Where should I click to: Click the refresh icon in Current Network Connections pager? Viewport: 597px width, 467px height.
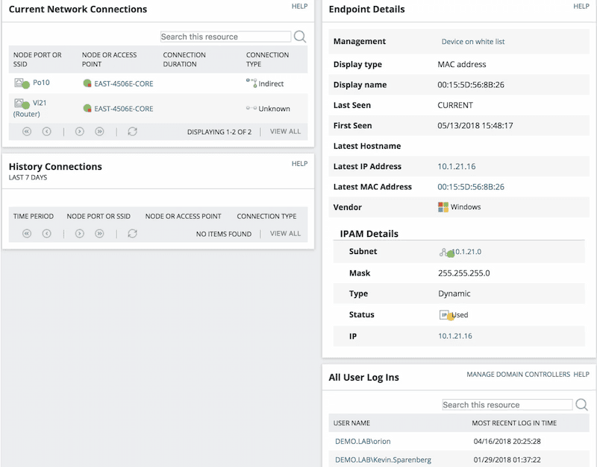pyautogui.click(x=132, y=131)
